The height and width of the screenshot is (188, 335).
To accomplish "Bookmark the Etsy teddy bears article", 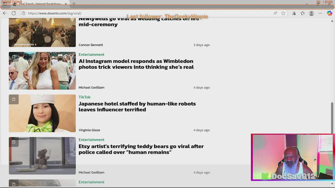I will 14,142.
